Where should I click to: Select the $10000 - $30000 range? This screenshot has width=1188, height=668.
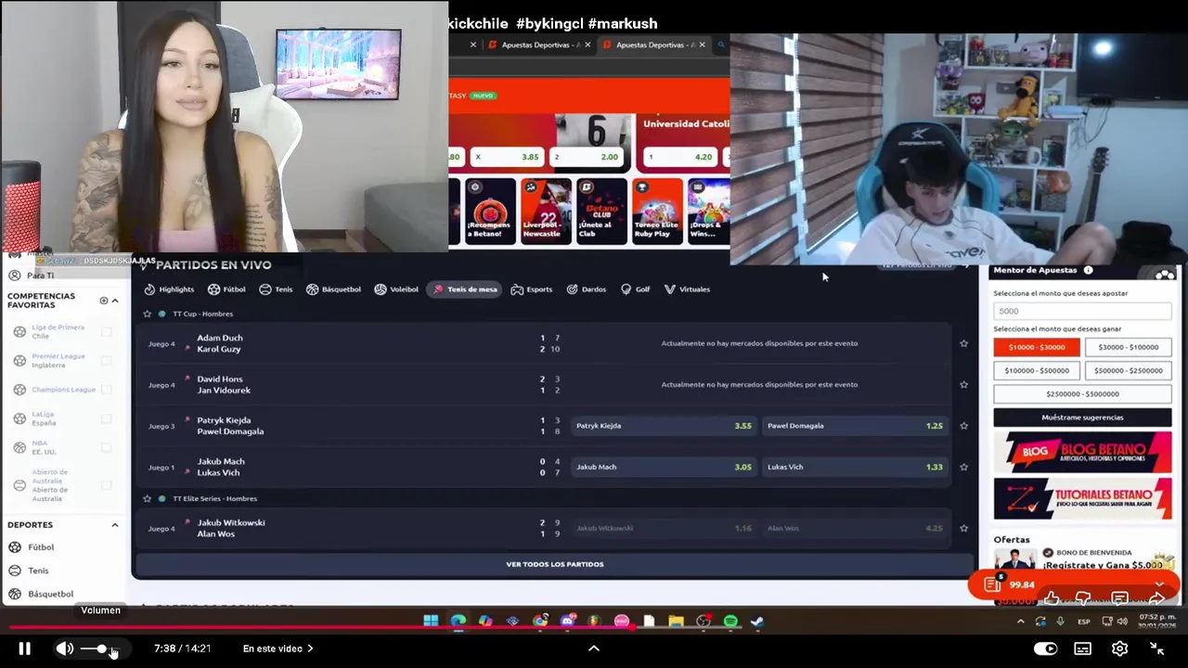point(1037,347)
